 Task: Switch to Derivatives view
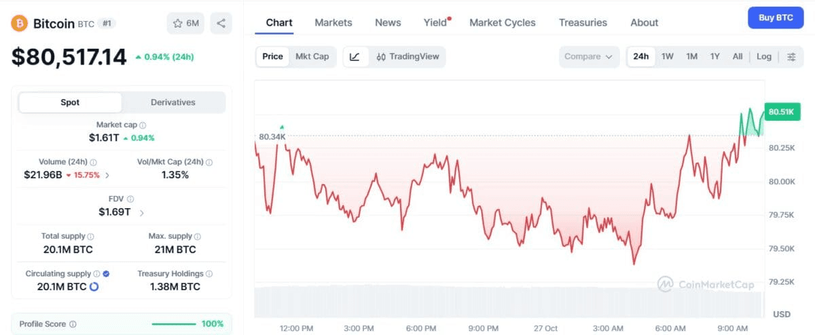point(173,102)
